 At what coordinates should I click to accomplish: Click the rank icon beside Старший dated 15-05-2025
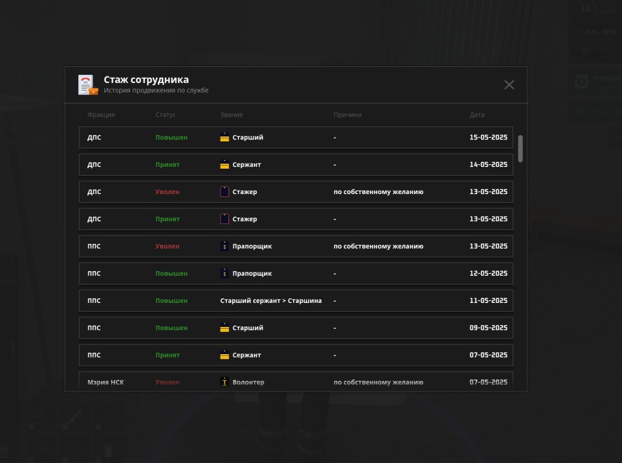[x=225, y=137]
